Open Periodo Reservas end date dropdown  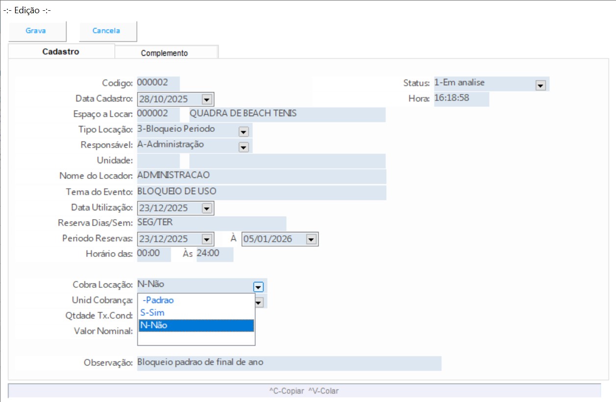click(311, 240)
